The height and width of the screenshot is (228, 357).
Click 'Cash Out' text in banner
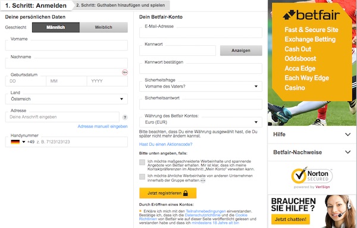point(298,49)
